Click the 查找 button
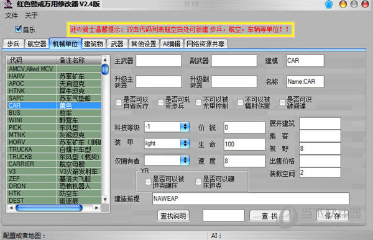 tap(270, 216)
